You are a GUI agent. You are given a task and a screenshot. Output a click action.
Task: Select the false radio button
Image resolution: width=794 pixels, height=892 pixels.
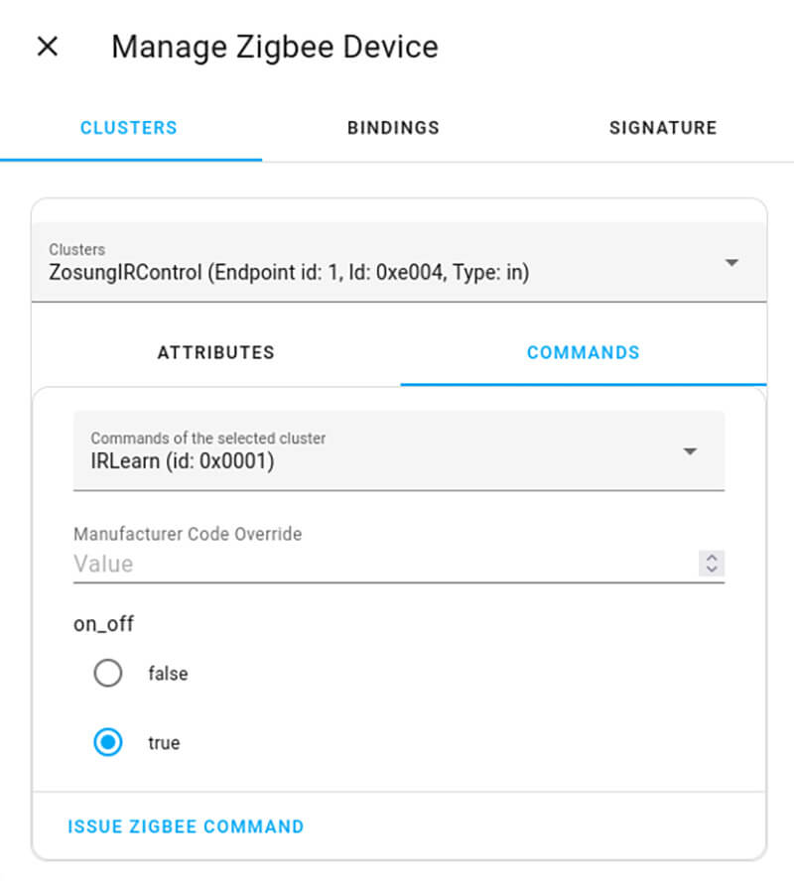click(x=107, y=674)
